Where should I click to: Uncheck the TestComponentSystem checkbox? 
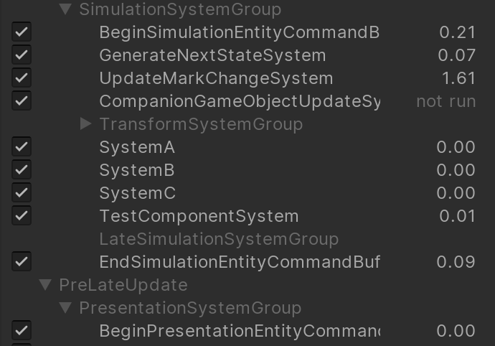point(22,215)
